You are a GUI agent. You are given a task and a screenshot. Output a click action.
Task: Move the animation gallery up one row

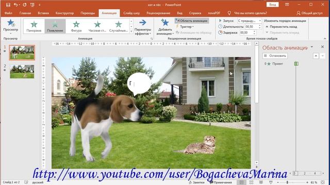point(131,21)
